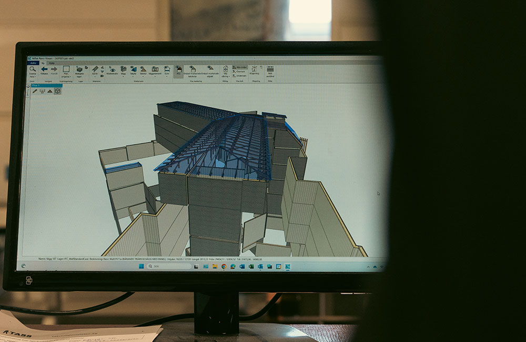The width and height of the screenshot is (526, 342).
Task: Toggle Takstol truss visibility
Action: click(x=143, y=70)
